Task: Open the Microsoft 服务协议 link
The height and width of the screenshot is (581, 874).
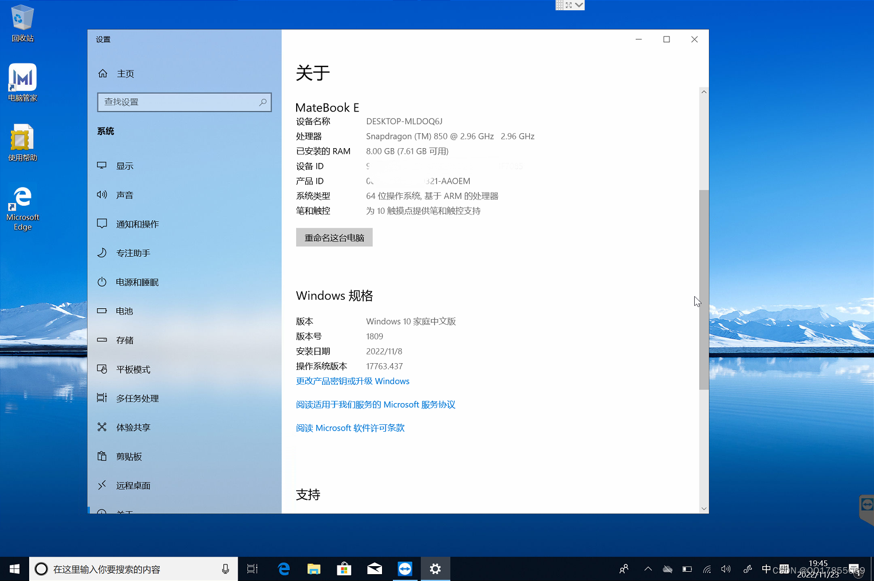Action: (x=376, y=404)
